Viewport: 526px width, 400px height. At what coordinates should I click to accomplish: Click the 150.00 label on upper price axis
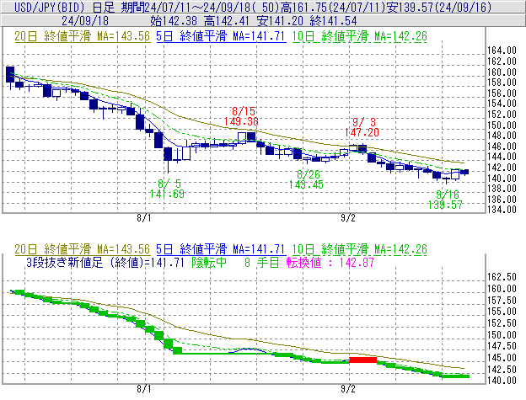coord(502,125)
